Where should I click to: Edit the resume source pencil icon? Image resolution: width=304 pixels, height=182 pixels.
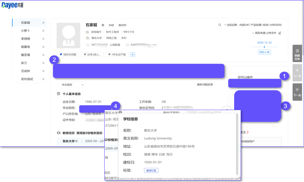point(280,33)
